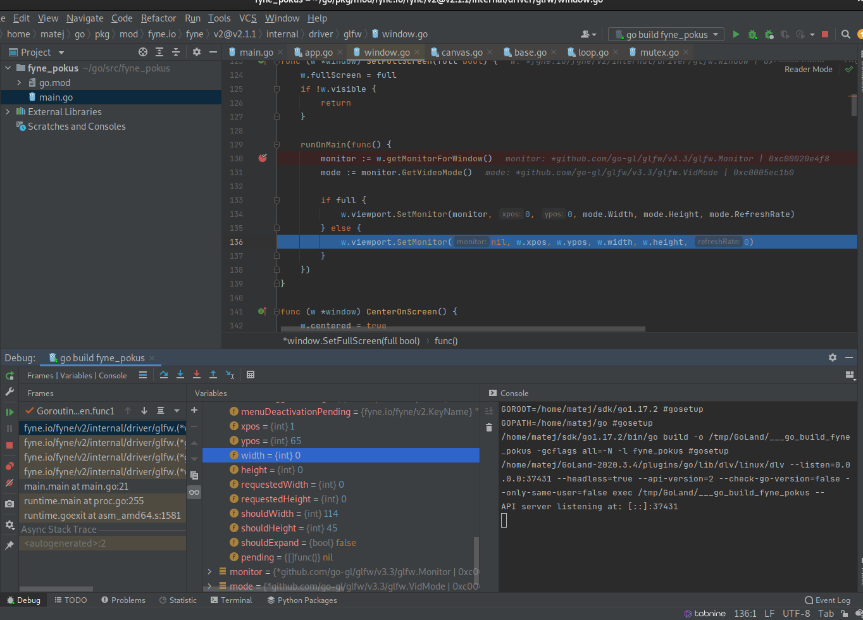The width and height of the screenshot is (863, 620).
Task: Click the tabnine status bar widget
Action: (x=705, y=613)
